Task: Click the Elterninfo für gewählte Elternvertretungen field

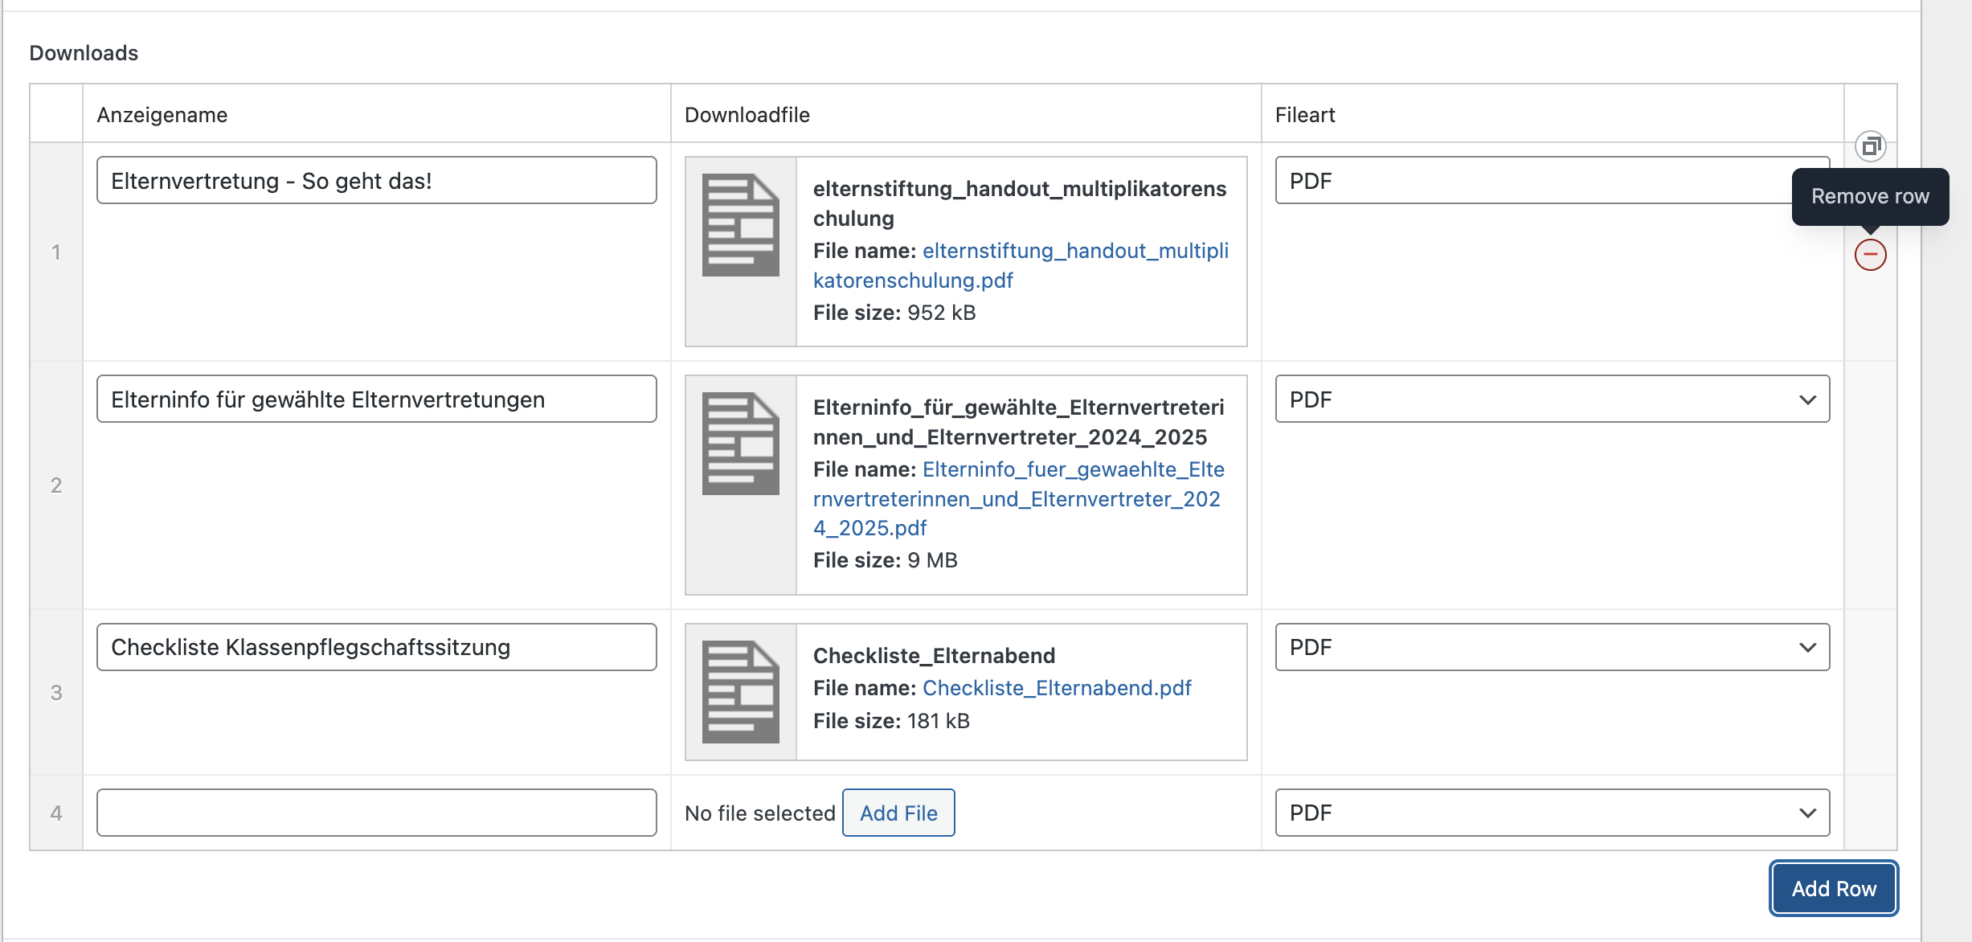Action: (376, 399)
